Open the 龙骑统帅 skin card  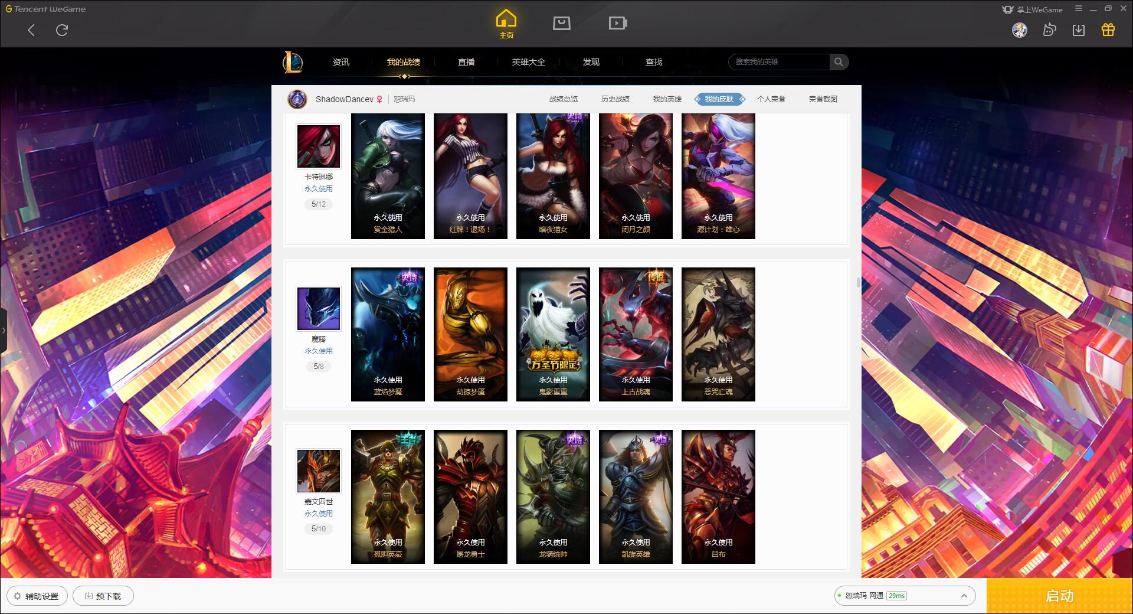click(x=553, y=497)
